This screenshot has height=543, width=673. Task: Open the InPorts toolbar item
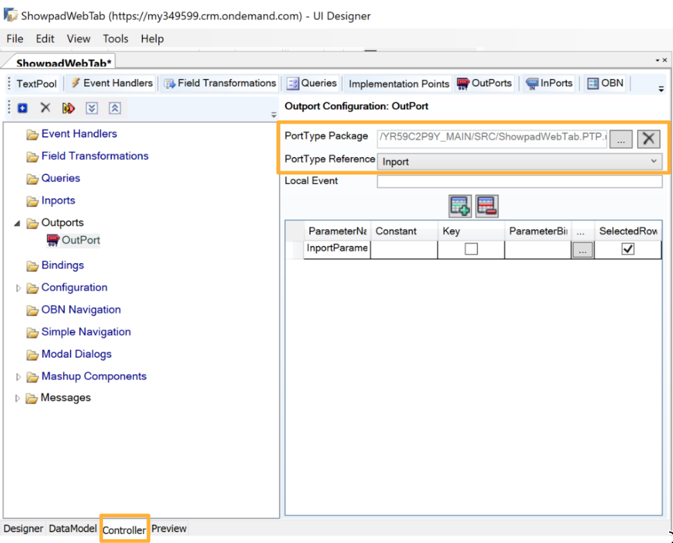tap(550, 83)
